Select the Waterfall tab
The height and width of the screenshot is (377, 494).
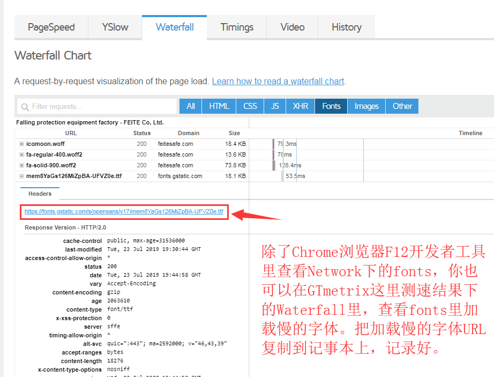[175, 27]
